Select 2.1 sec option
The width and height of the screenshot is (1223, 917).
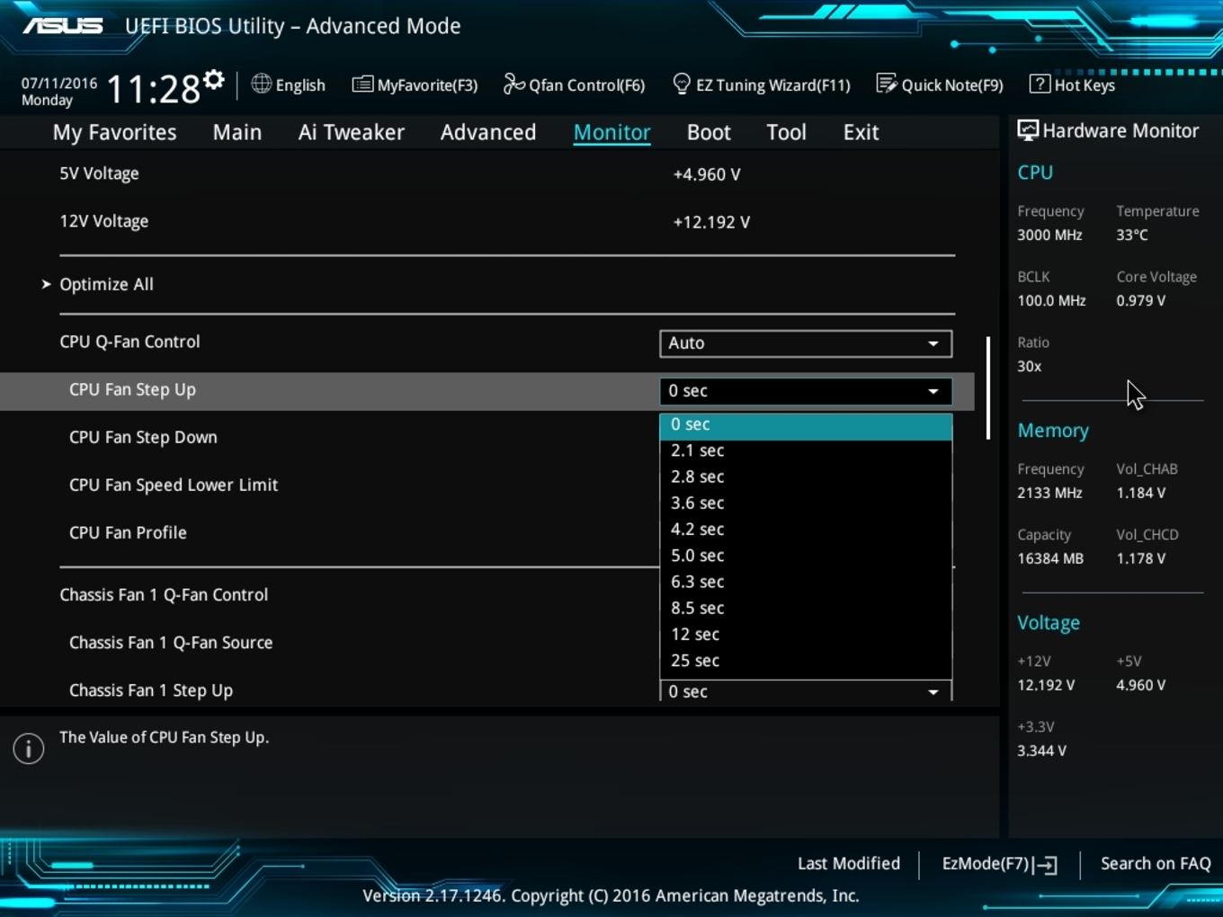[806, 450]
